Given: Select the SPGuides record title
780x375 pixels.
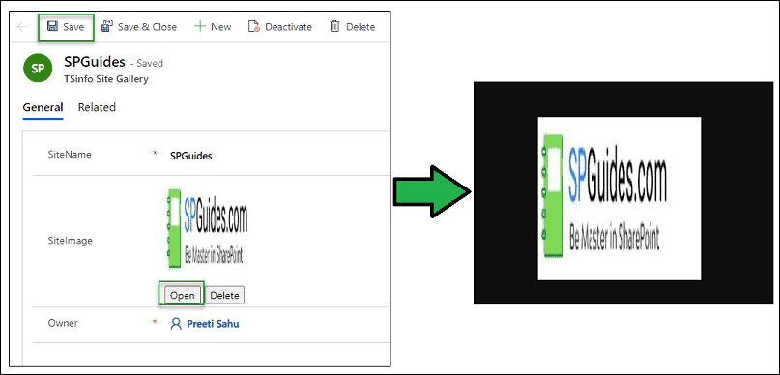Looking at the screenshot, I should click(95, 62).
